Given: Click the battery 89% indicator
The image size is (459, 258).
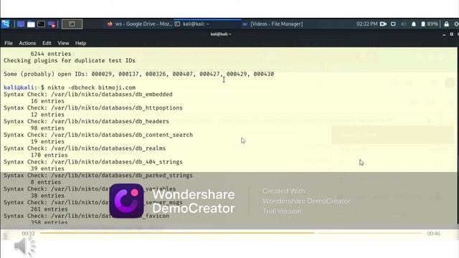Looking at the screenshot, I should tap(430, 24).
